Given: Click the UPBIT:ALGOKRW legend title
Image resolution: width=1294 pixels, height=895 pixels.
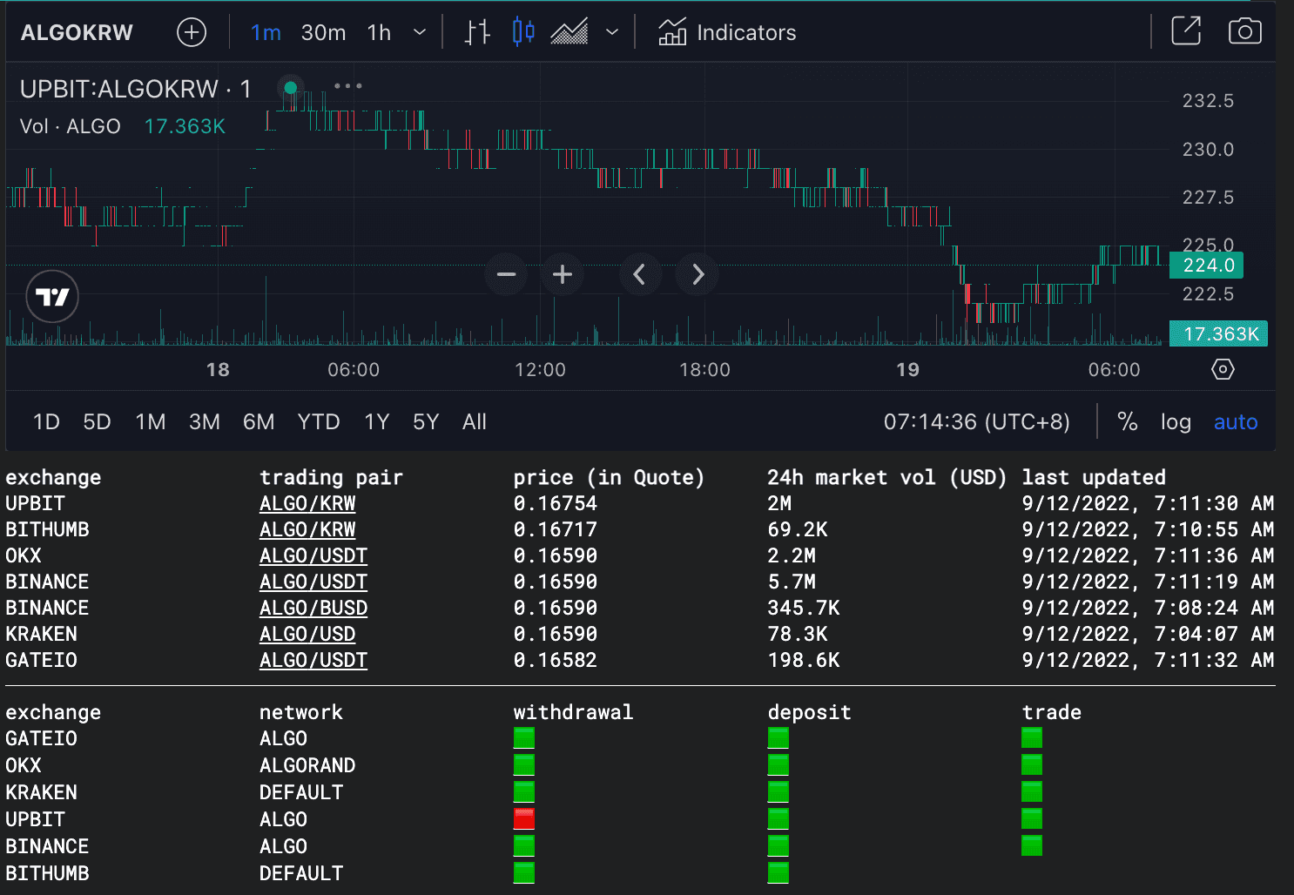Looking at the screenshot, I should click(136, 89).
